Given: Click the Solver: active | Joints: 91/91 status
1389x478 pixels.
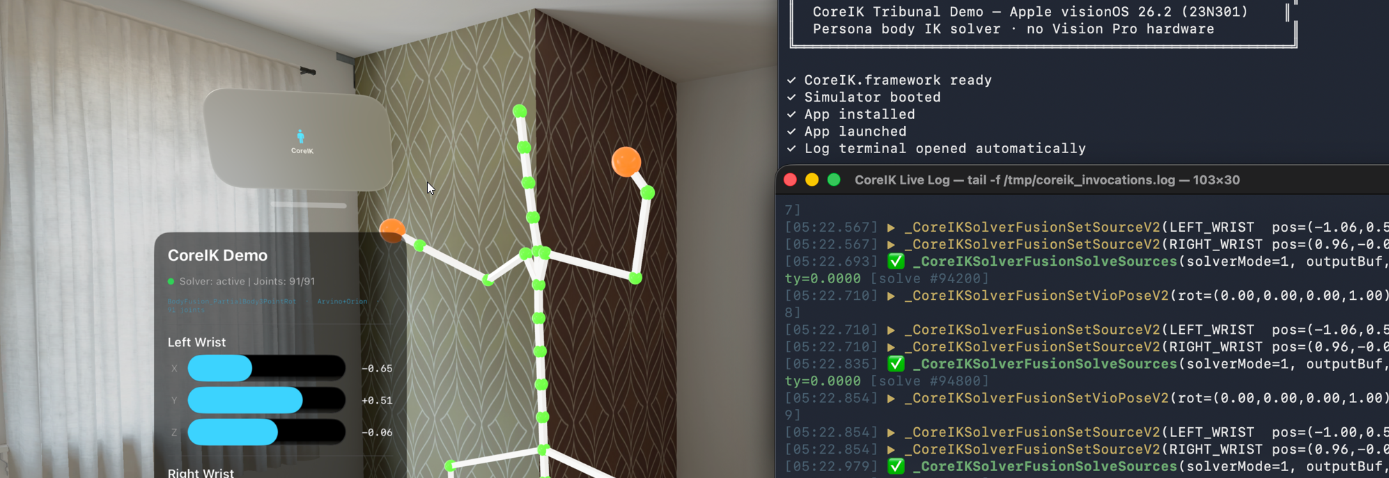Looking at the screenshot, I should click(x=247, y=282).
